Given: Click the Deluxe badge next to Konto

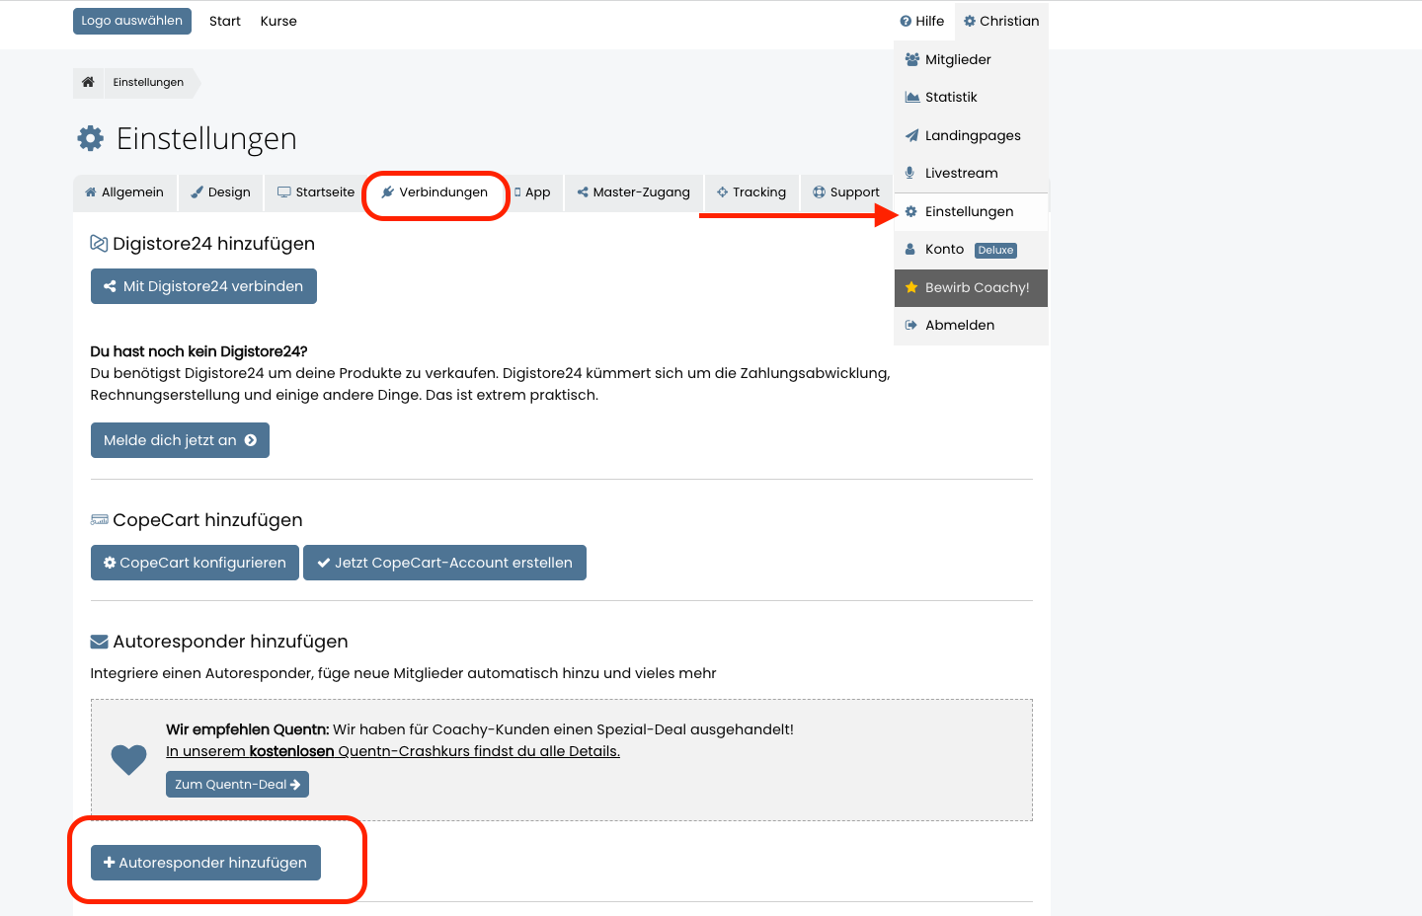Looking at the screenshot, I should pos(995,250).
